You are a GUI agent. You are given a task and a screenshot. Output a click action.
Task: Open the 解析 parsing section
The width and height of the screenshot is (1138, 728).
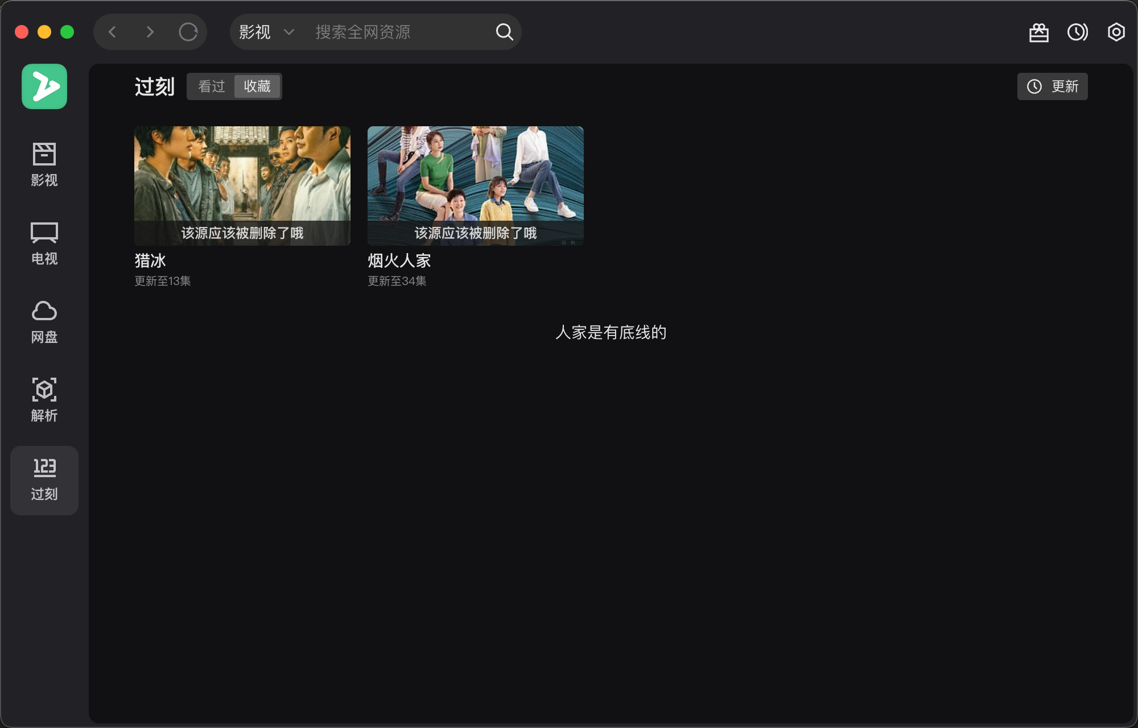(44, 400)
